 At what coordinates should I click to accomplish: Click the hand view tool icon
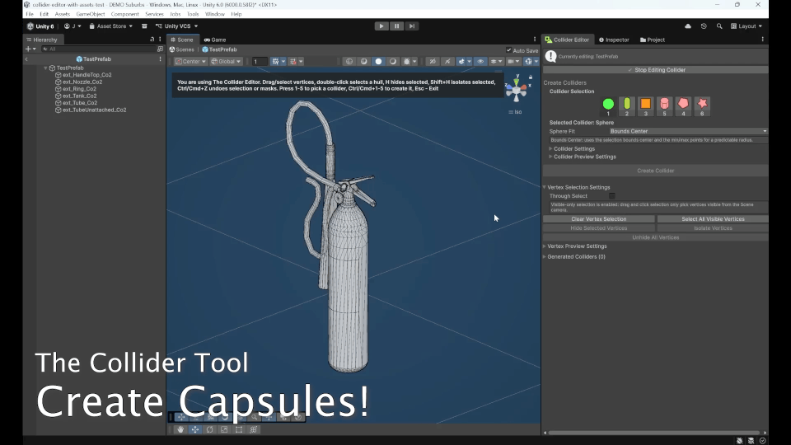pyautogui.click(x=180, y=429)
